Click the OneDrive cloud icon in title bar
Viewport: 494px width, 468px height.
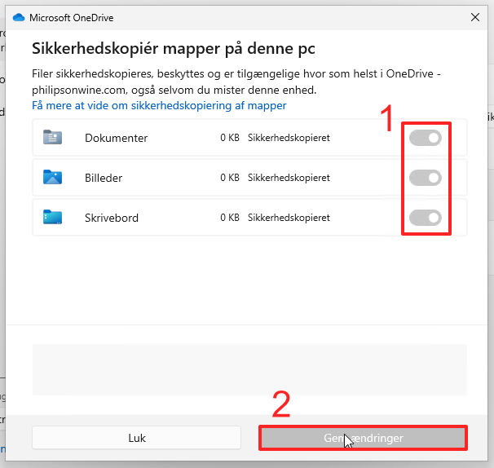pyautogui.click(x=19, y=17)
